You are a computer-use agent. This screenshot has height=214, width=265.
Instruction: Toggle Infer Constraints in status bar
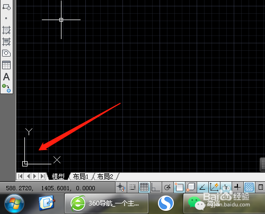[x=121, y=187]
